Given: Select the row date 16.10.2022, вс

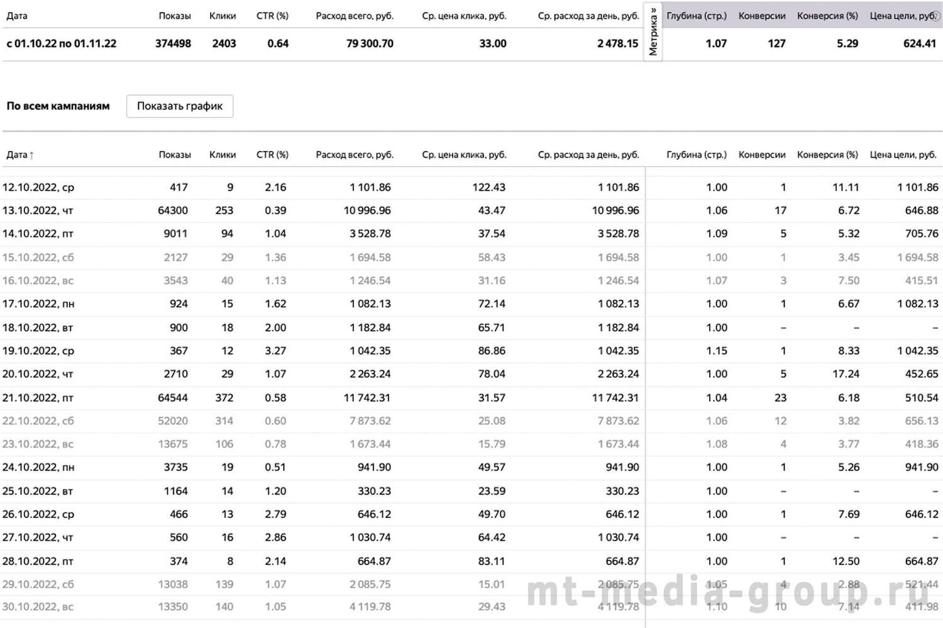Looking at the screenshot, I should (x=38, y=281).
